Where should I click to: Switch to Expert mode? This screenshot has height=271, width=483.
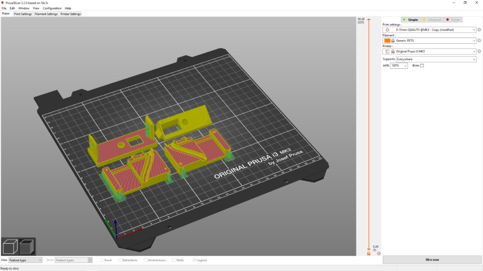click(453, 20)
